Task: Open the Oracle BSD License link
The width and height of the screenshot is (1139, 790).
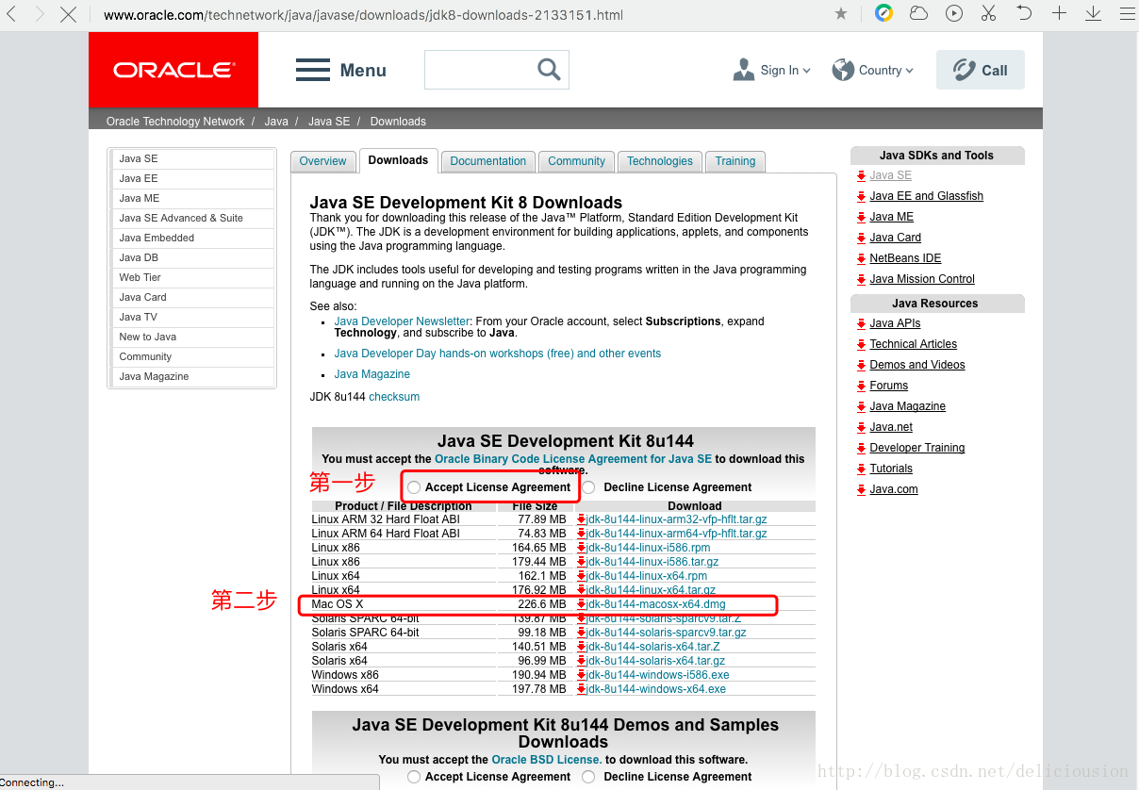Action: pyautogui.click(x=546, y=760)
